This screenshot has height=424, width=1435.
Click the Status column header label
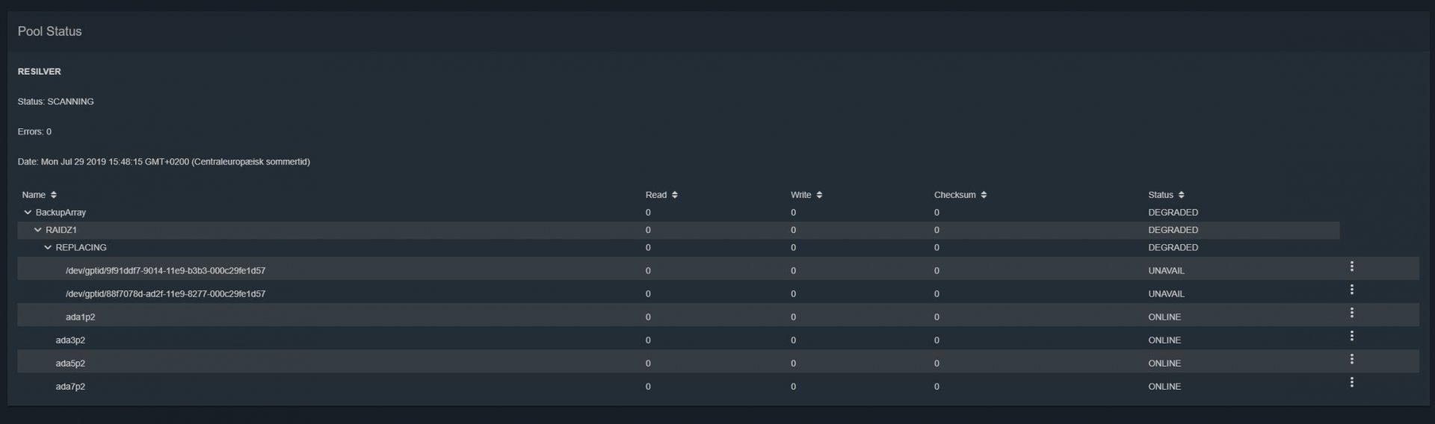click(1161, 195)
